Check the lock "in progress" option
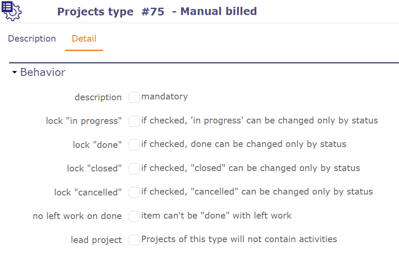Viewport: 399px width, 255px height. (x=134, y=121)
